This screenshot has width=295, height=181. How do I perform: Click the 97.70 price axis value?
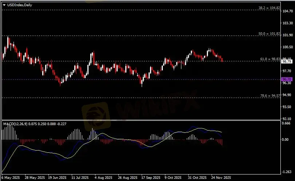[287, 71]
